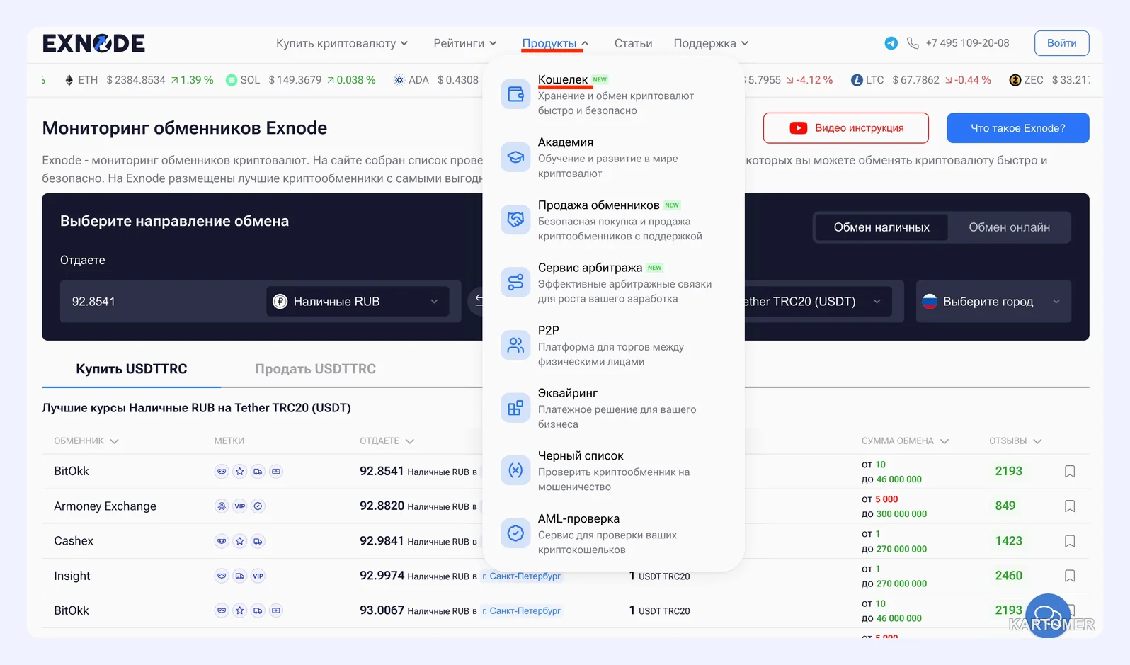The height and width of the screenshot is (665, 1130).
Task: Sort by the СУММА ОБМЕНА column
Action: pos(905,441)
